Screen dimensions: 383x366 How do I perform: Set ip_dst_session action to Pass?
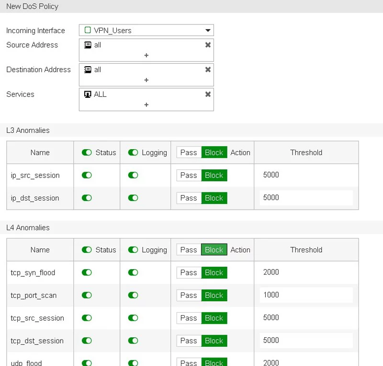(189, 198)
